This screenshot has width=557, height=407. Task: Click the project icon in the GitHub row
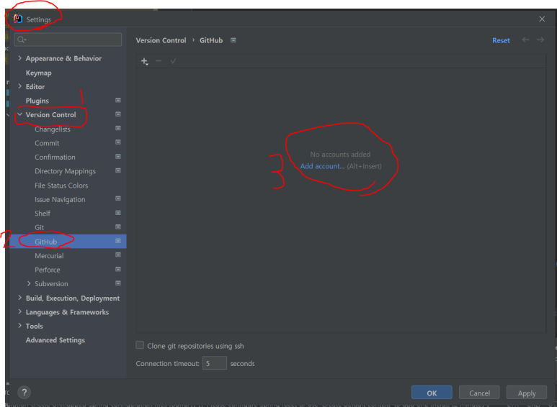click(118, 241)
